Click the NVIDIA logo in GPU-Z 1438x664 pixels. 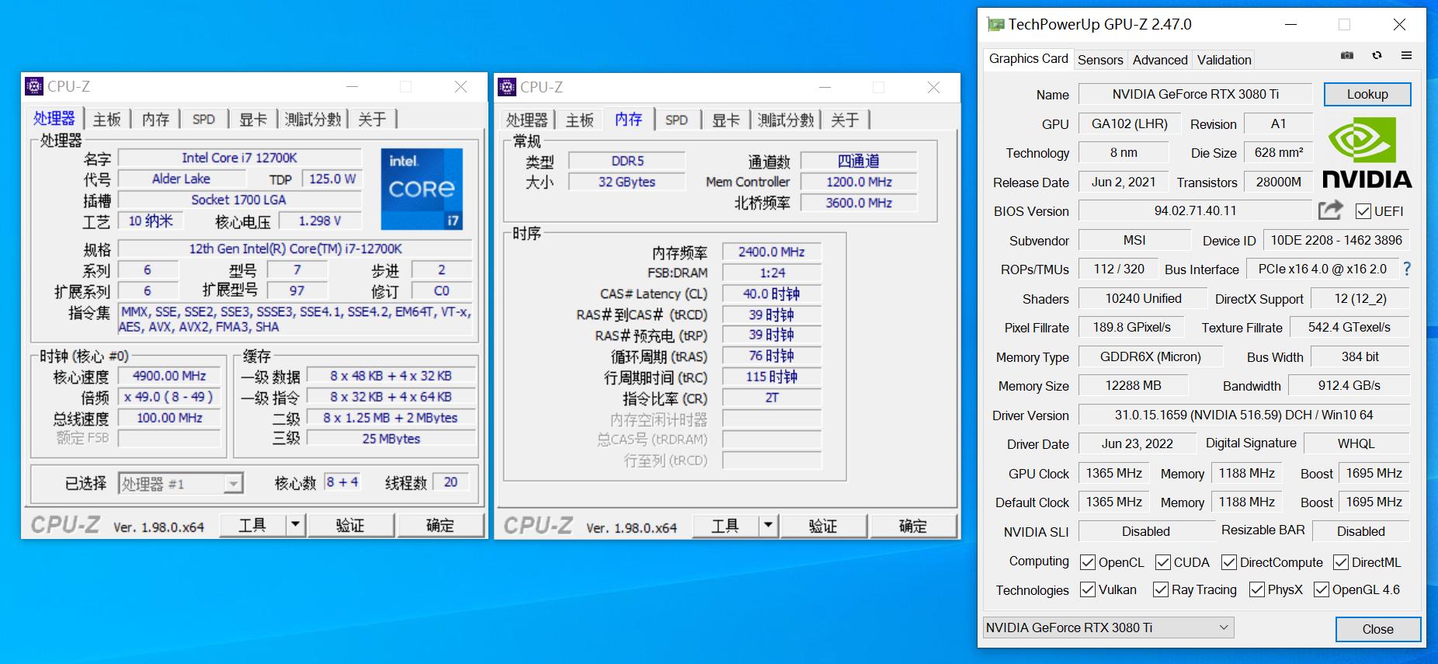[1367, 153]
